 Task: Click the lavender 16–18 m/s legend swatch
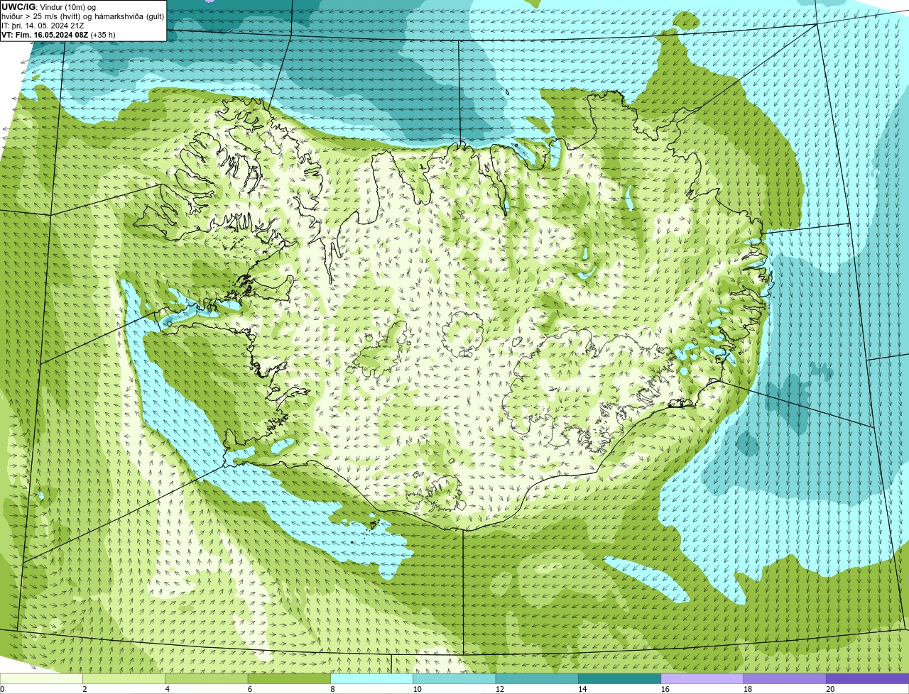click(702, 679)
